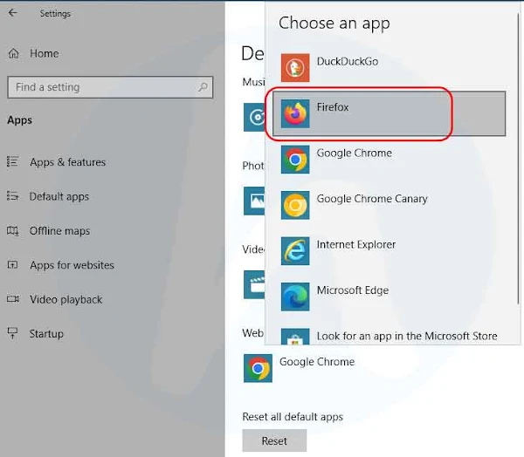Screen dimensions: 524x457
Task: Select the Default apps sidebar icon
Action: point(13,196)
